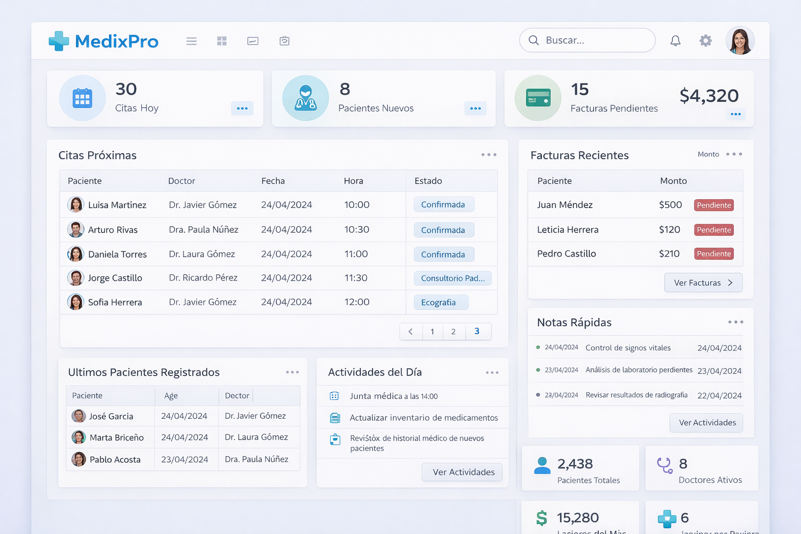The image size is (801, 534).
Task: Select page 3 in appointments pagination
Action: pyautogui.click(x=477, y=332)
